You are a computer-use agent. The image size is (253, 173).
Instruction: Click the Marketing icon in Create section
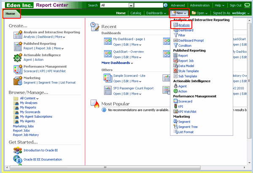click(18, 81)
